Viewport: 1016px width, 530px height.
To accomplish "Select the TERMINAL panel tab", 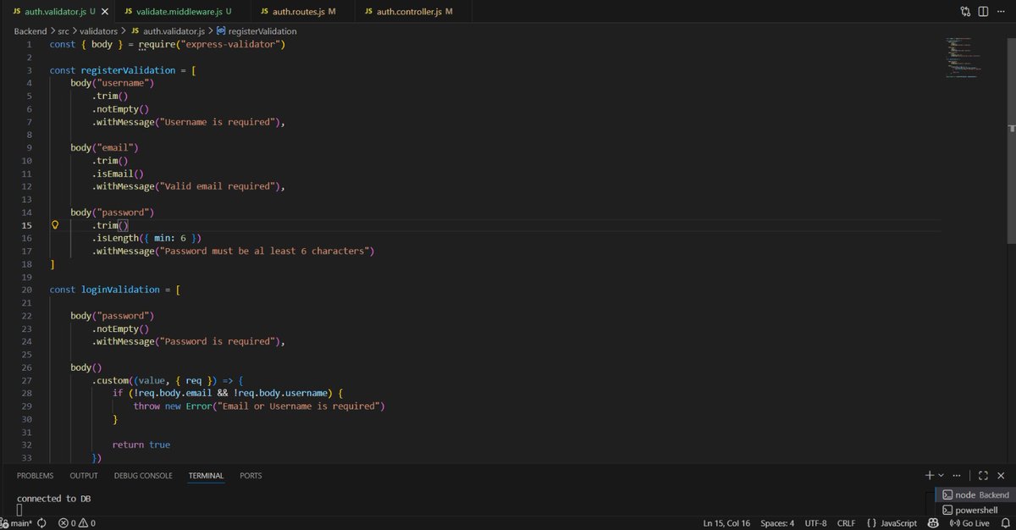I will 206,476.
